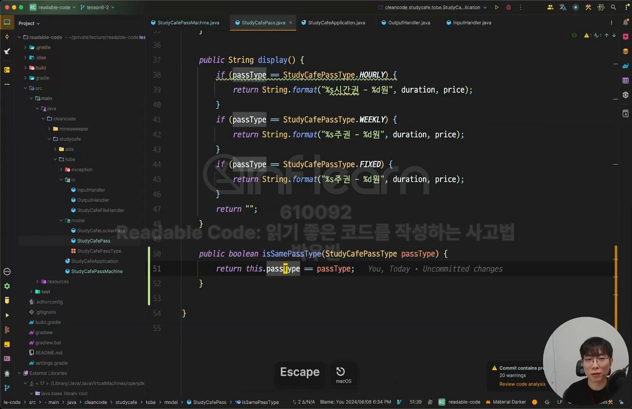Click the Google icon in status bar
The image size is (632, 409).
pos(547,402)
